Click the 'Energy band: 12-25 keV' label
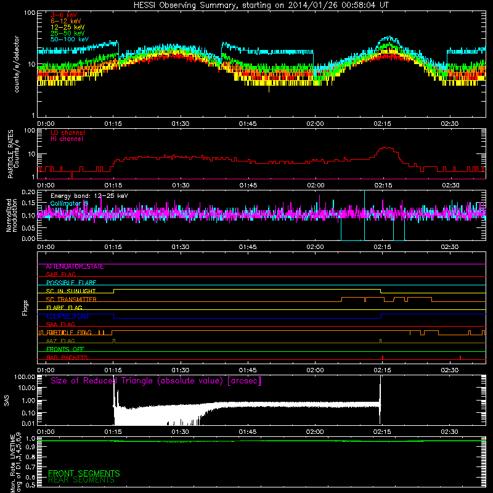493x493 pixels. 89,196
